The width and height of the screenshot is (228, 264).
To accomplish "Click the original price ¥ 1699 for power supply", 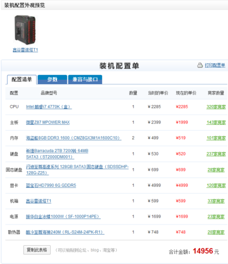I will (x=154, y=217).
